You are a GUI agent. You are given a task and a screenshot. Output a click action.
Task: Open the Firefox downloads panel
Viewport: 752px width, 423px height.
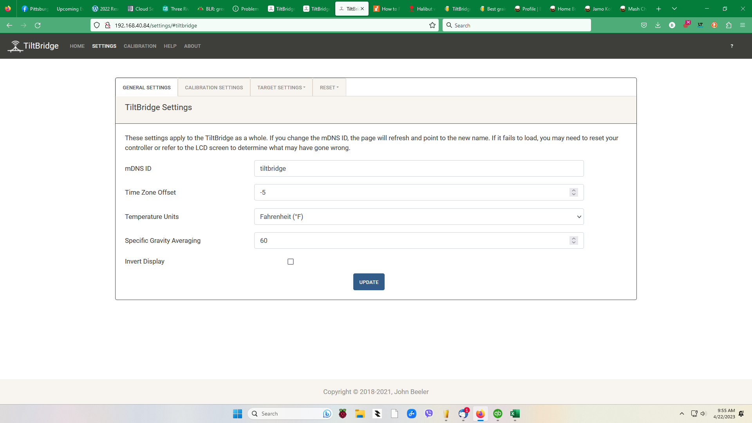coord(658,25)
